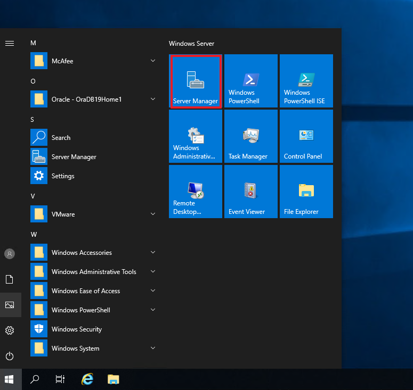Open Search from the app list
Screen dimensions: 413x390
(93, 137)
